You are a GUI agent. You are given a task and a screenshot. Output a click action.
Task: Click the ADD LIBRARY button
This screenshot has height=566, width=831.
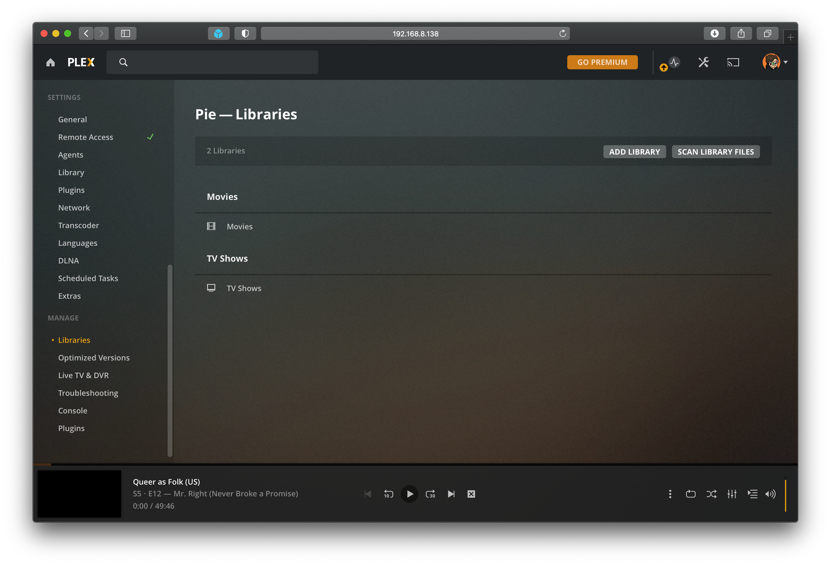pos(634,152)
